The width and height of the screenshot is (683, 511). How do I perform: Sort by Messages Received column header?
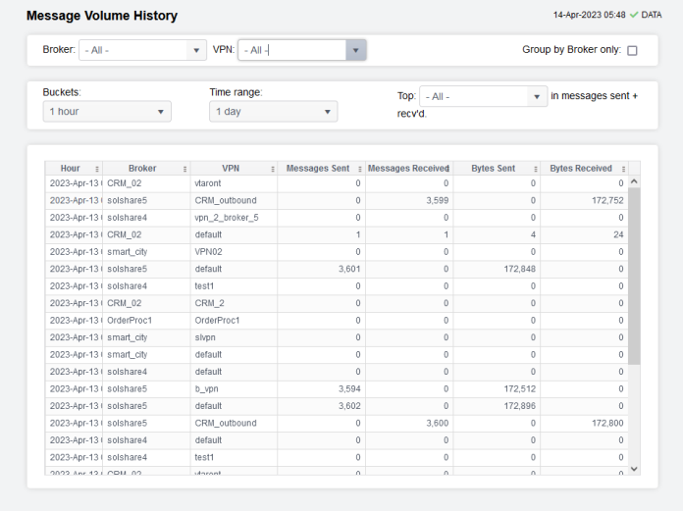coord(406,169)
